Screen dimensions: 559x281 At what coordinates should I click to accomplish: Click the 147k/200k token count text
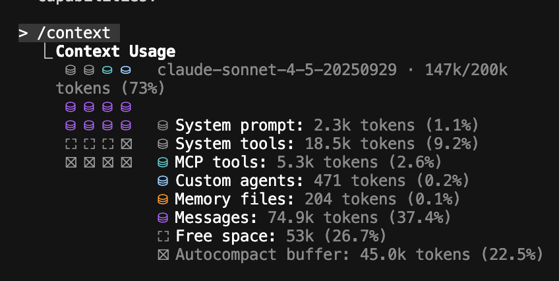click(x=466, y=69)
